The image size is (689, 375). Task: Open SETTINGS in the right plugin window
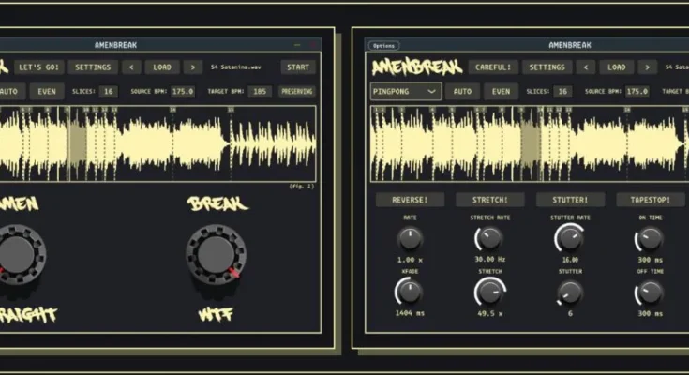[x=547, y=67]
